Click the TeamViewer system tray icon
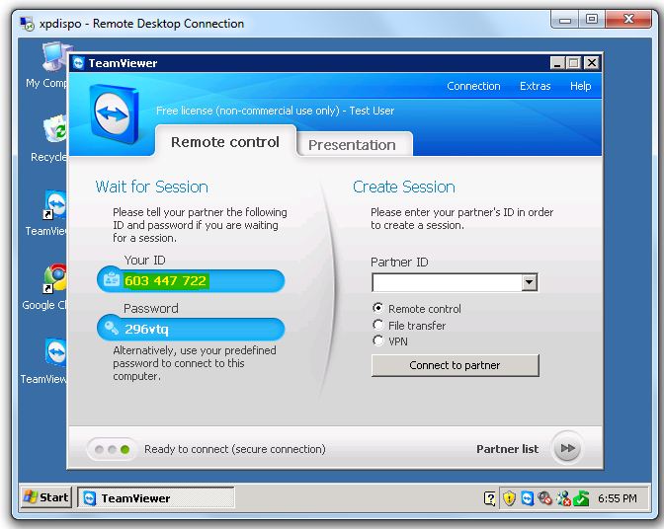 tap(528, 498)
